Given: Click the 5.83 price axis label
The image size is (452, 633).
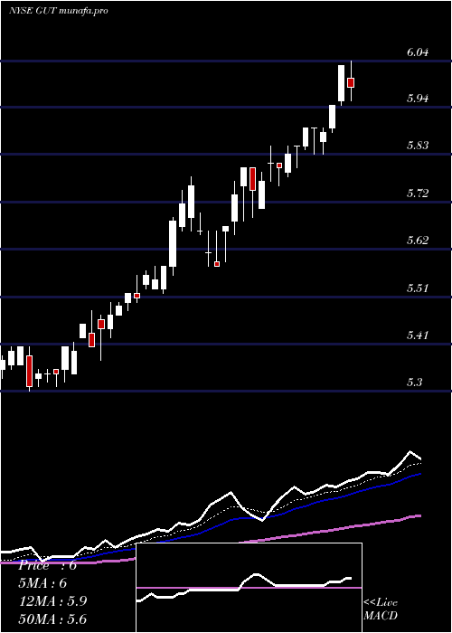Looking at the screenshot, I should pyautogui.click(x=418, y=146).
